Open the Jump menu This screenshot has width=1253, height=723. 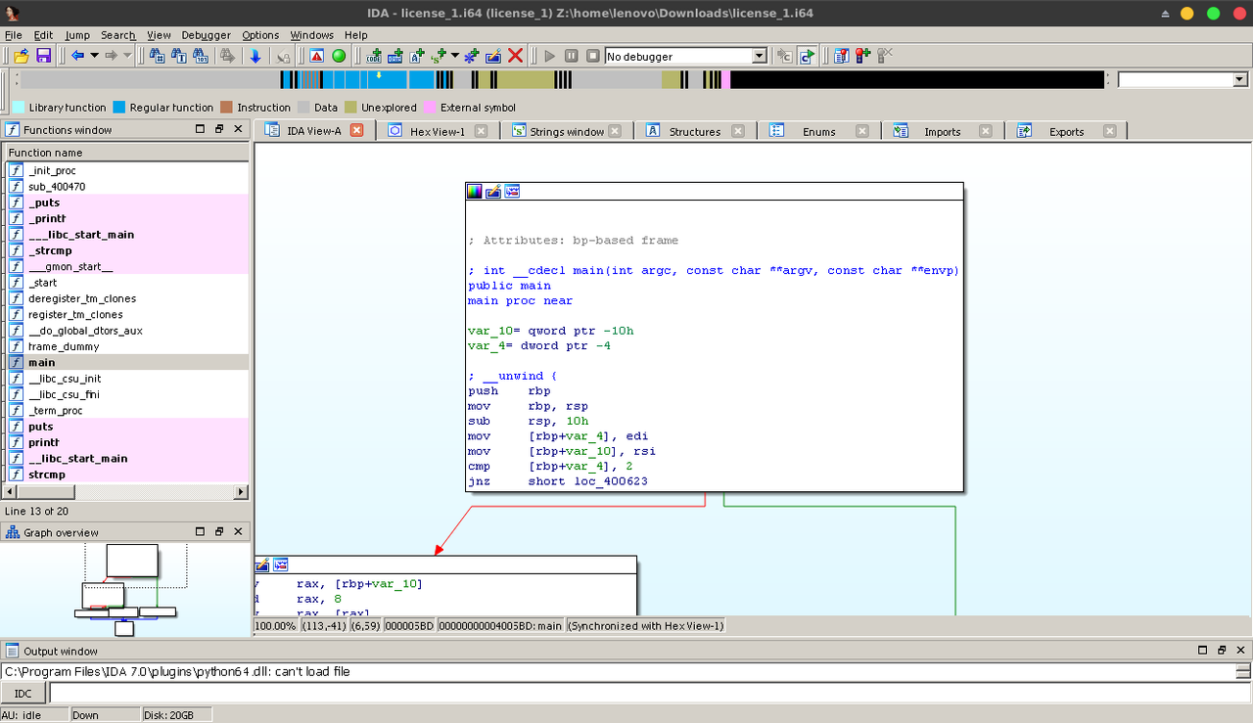pos(77,35)
